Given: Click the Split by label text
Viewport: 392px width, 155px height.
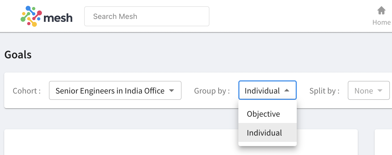Looking at the screenshot, I should point(324,91).
